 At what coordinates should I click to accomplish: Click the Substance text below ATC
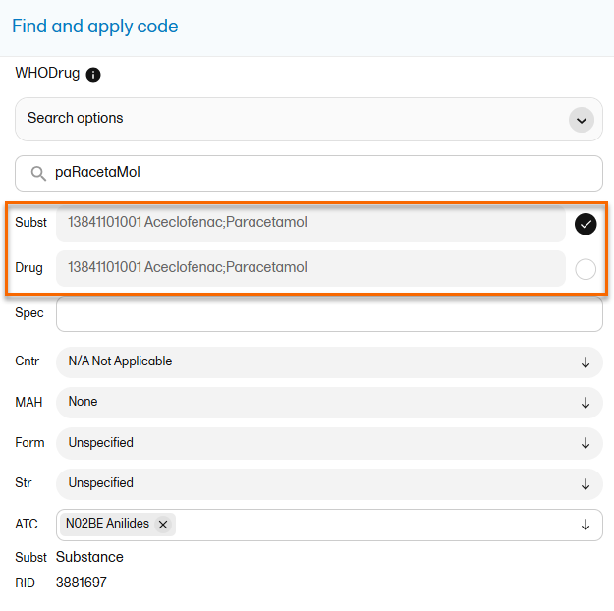click(89, 557)
